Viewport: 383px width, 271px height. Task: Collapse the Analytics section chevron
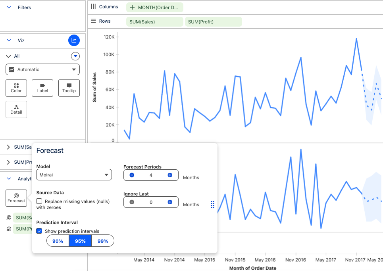pyautogui.click(x=9, y=179)
